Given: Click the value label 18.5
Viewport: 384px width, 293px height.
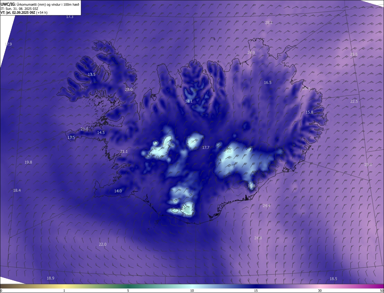Looking at the screenshot, I should point(333,279).
